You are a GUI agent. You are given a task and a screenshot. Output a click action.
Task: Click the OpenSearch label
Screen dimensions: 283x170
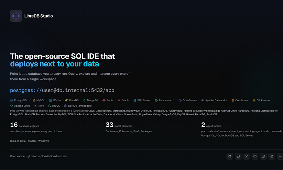[x=190, y=100]
